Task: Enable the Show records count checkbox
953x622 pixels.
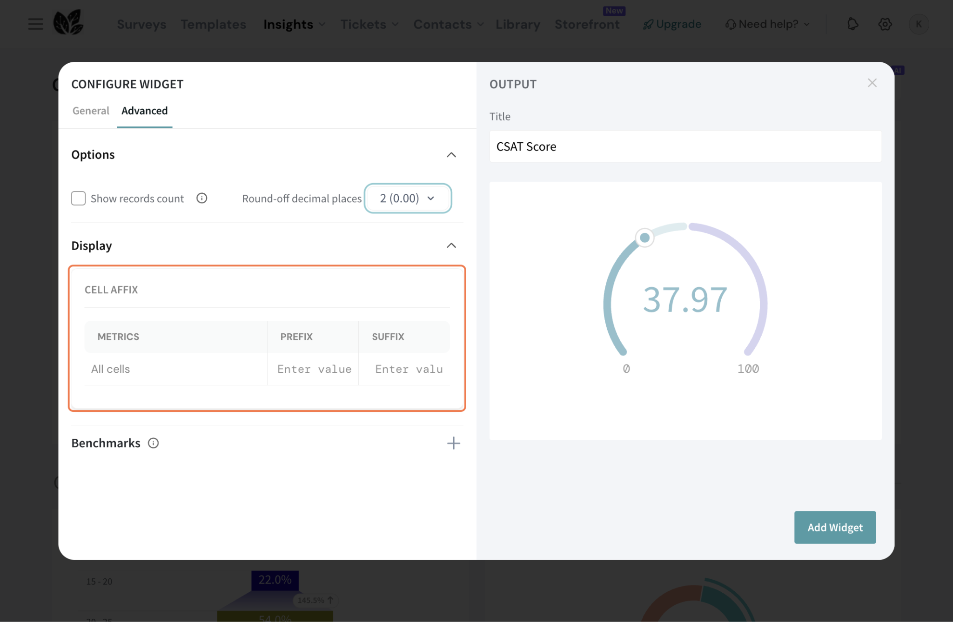Action: (x=78, y=199)
